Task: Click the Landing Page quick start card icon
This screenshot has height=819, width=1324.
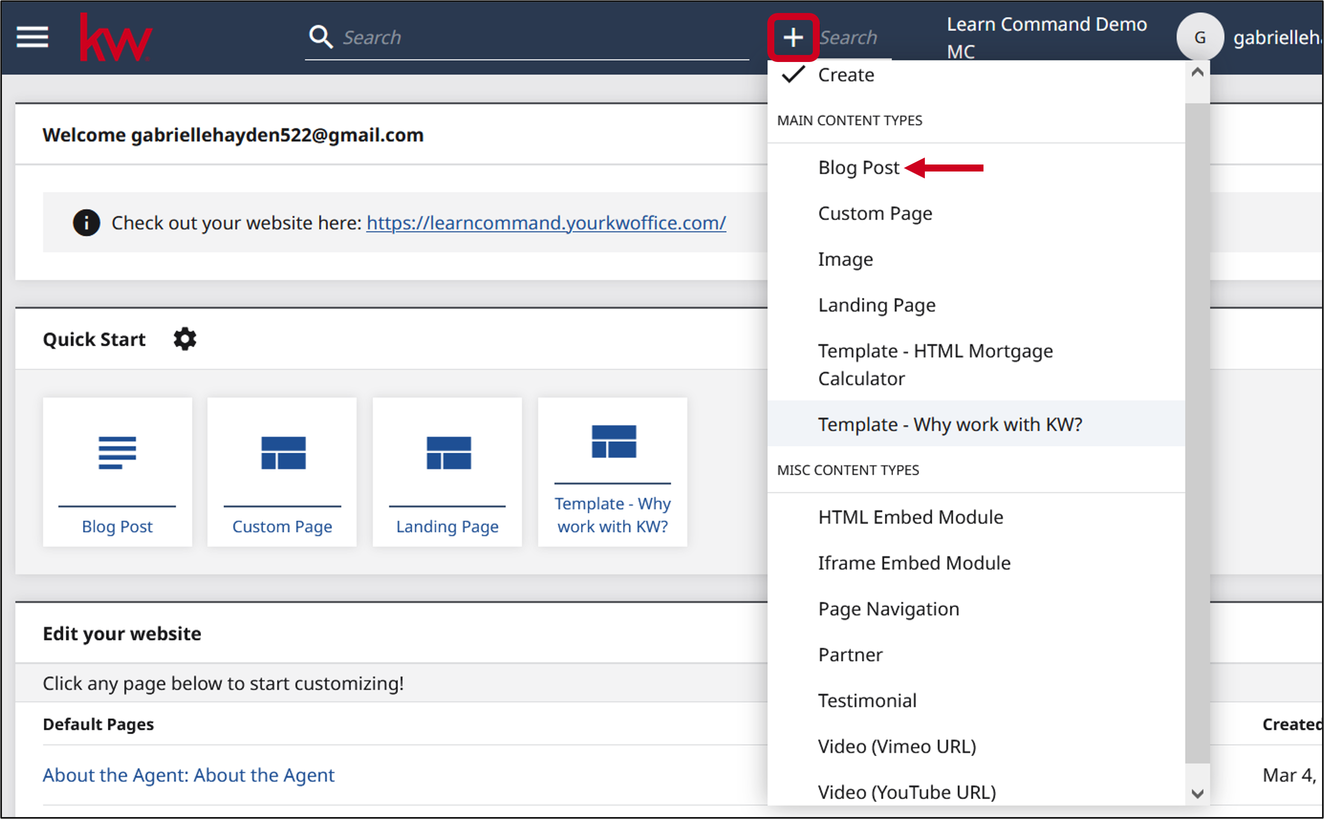Action: pyautogui.click(x=449, y=453)
